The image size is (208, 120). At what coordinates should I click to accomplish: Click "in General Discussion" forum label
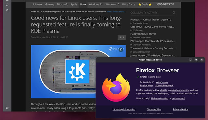coord(140,52)
